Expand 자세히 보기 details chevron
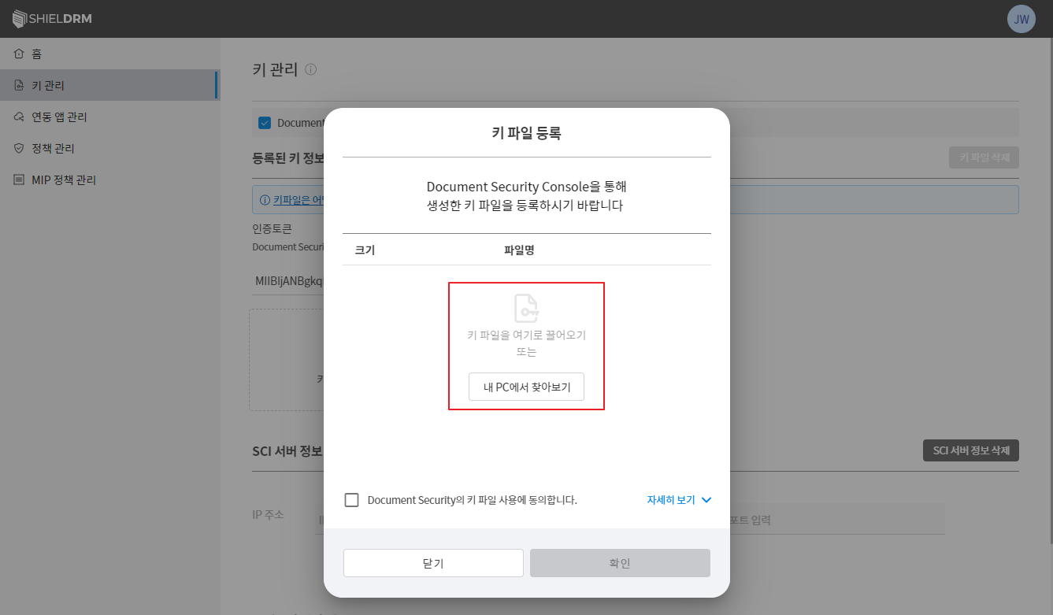The width and height of the screenshot is (1053, 615). (706, 500)
